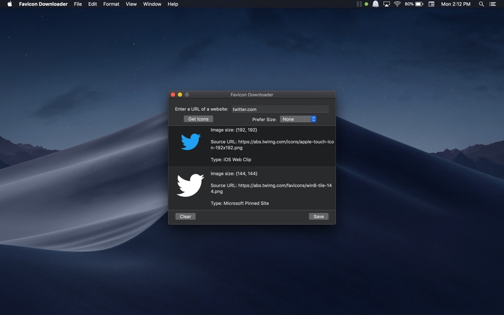Click the Type: iOS Web Clip text

coord(231,160)
